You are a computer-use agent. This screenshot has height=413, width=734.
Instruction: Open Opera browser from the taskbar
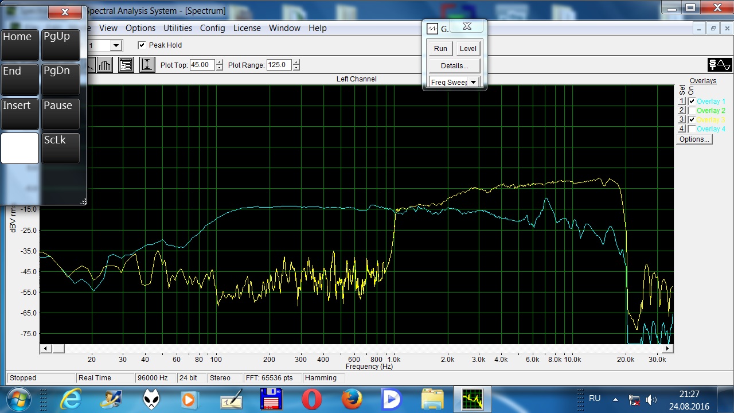[312, 399]
